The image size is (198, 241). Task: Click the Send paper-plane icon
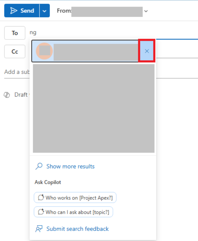click(14, 11)
